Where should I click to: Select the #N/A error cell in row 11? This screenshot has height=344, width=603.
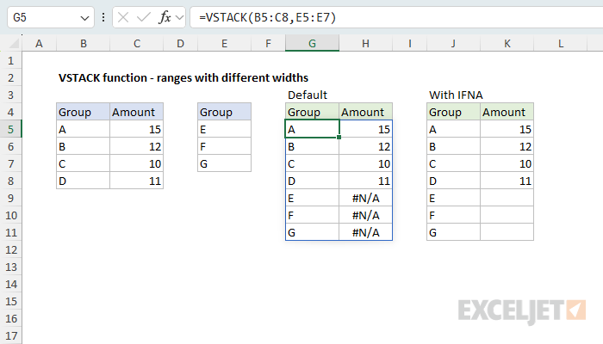[x=366, y=233]
